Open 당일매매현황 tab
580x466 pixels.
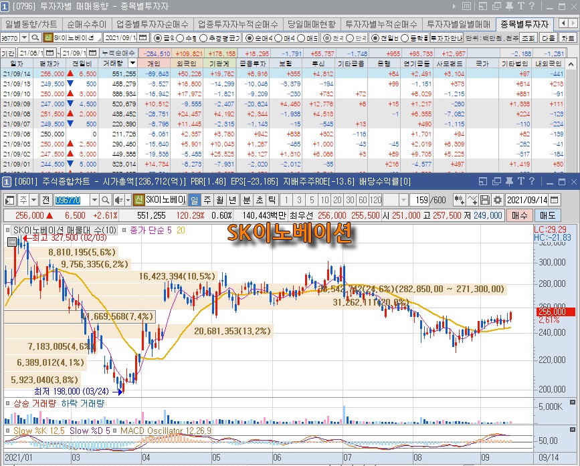[312, 24]
